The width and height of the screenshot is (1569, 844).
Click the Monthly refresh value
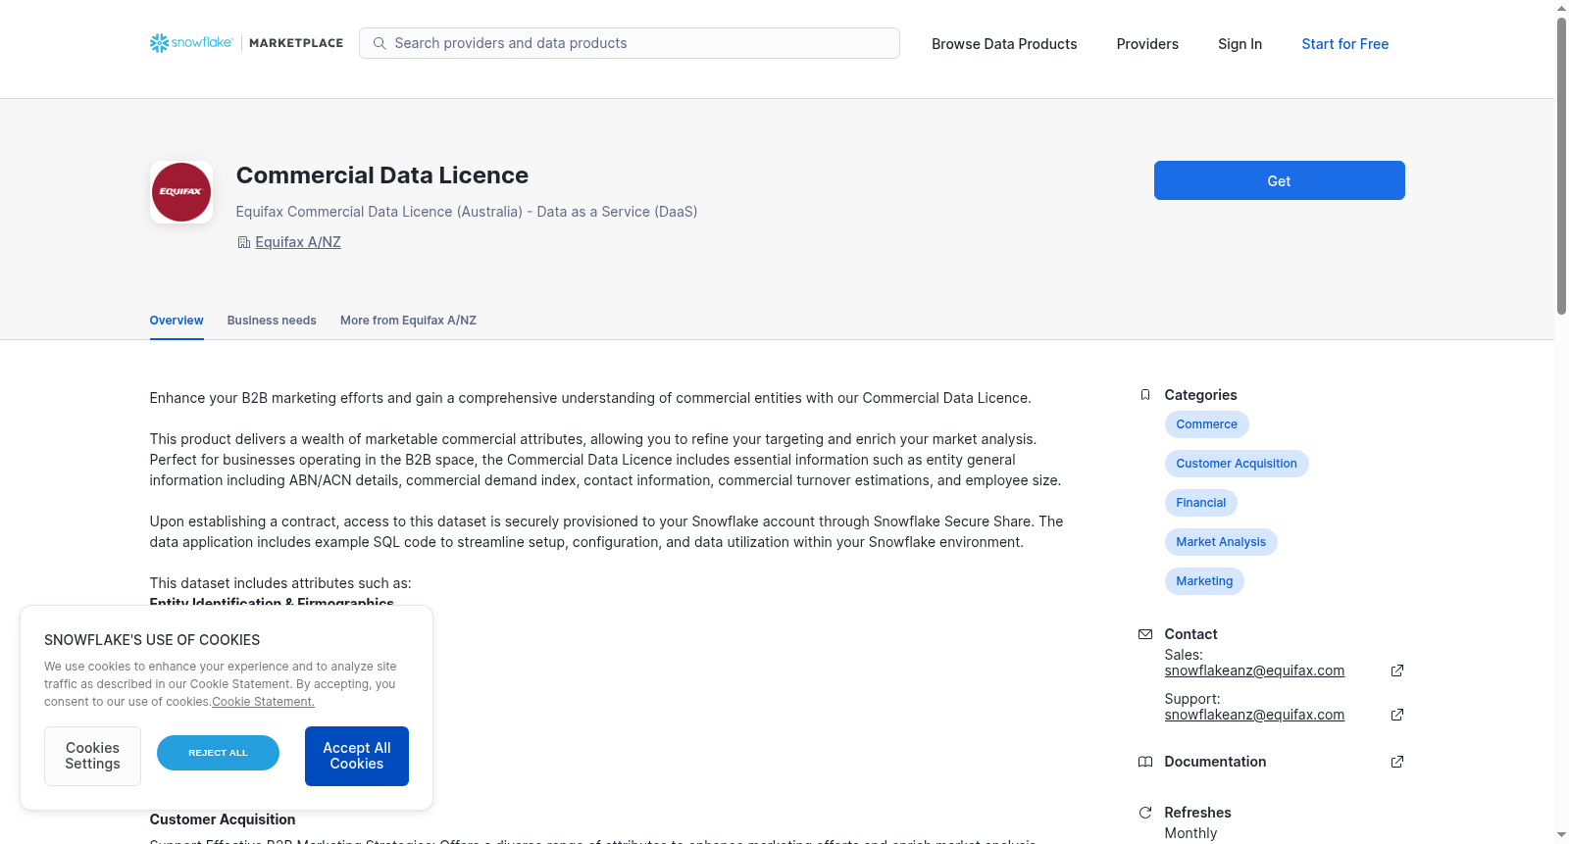tap(1190, 833)
